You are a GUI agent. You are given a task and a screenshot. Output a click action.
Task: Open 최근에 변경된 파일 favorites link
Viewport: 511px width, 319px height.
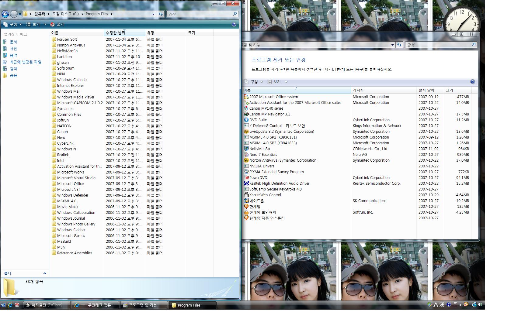25,62
